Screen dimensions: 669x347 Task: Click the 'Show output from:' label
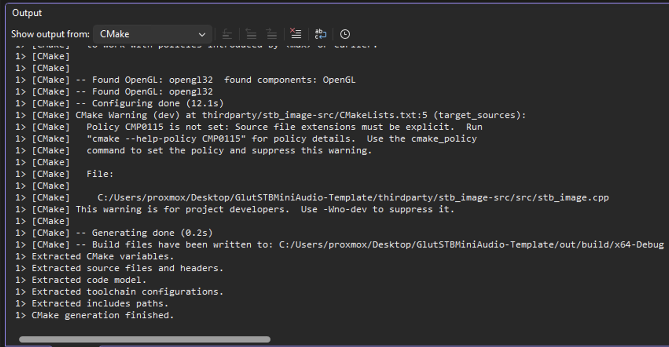point(50,34)
